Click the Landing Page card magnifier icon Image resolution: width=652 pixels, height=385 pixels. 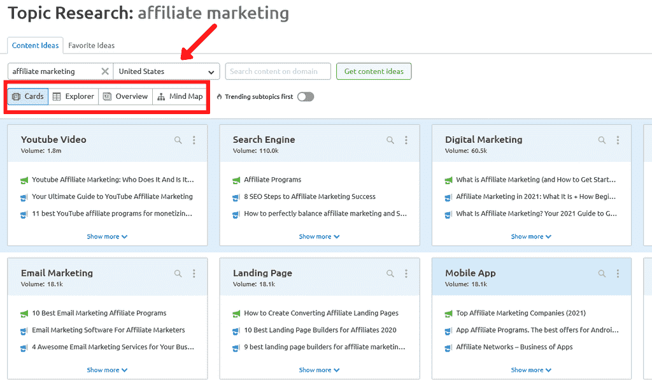tap(390, 273)
